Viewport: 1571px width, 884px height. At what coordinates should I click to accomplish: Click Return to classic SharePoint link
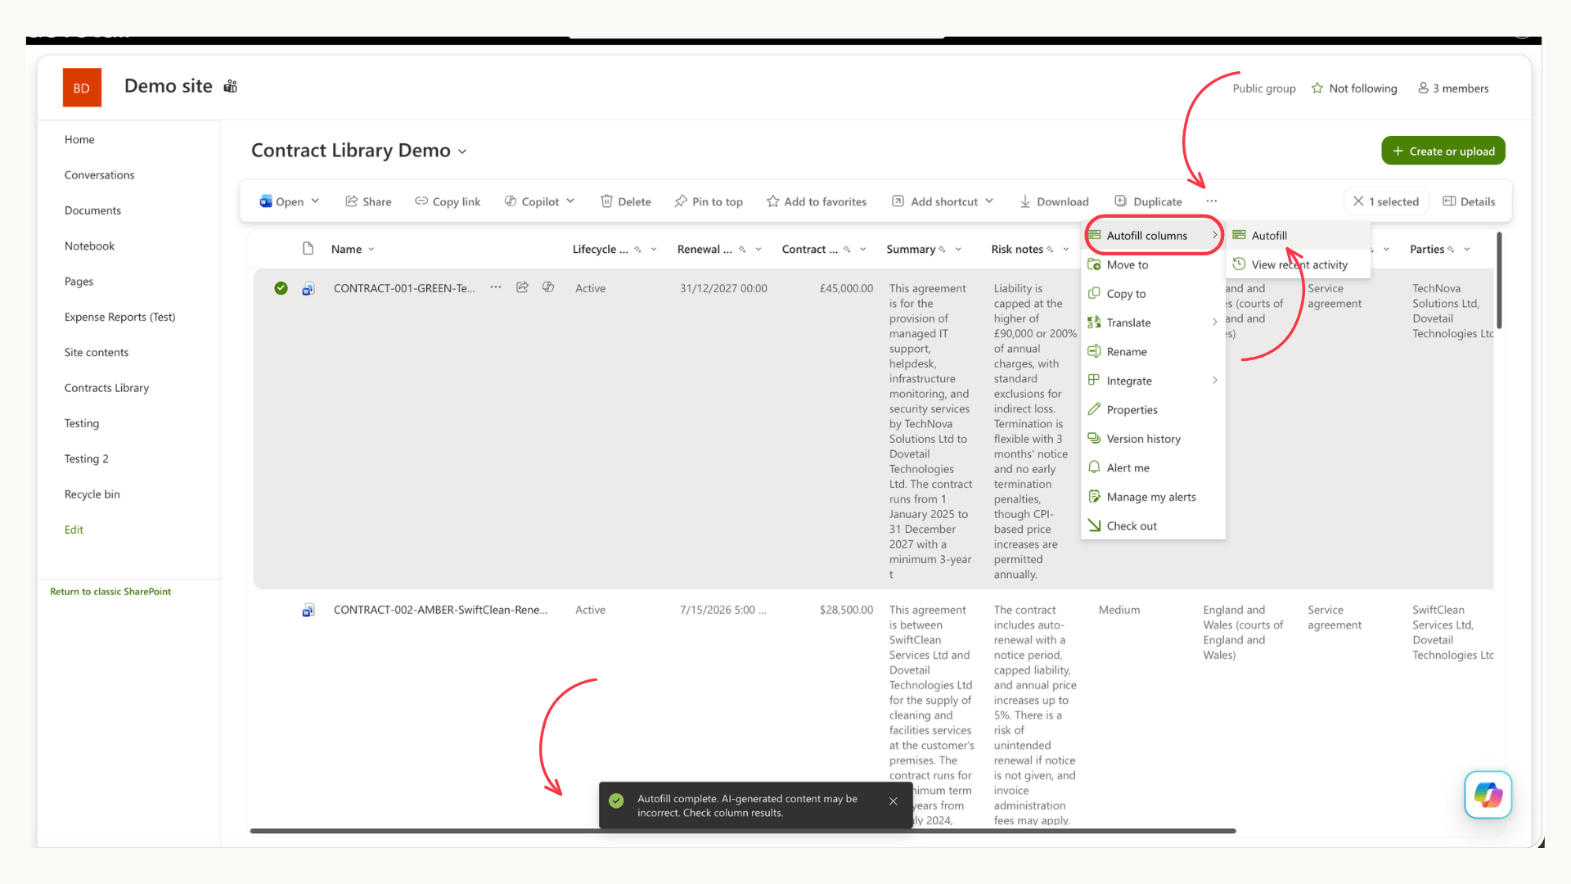(110, 592)
